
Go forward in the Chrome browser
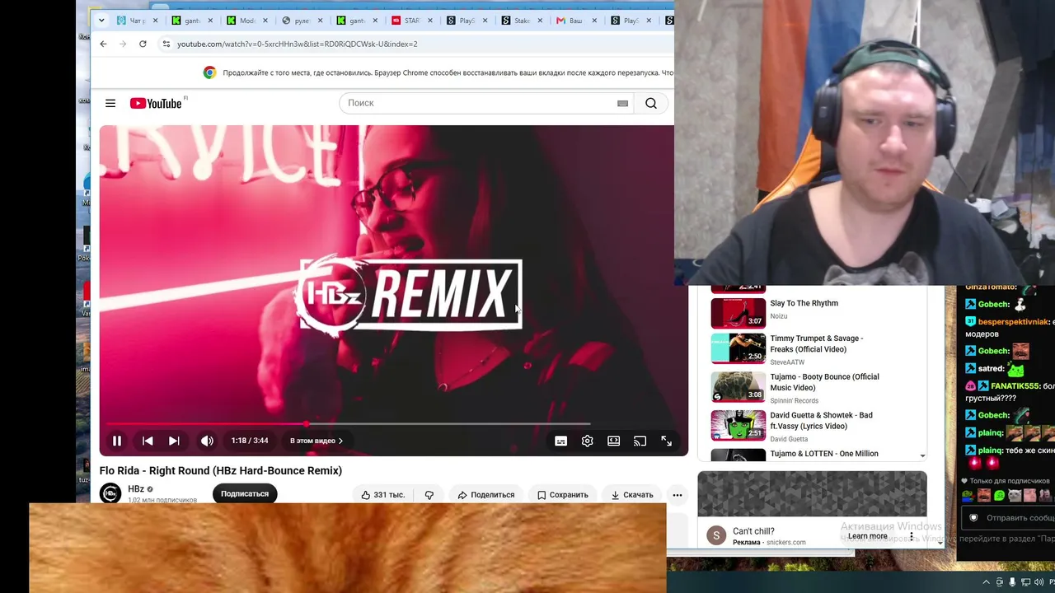coord(123,44)
